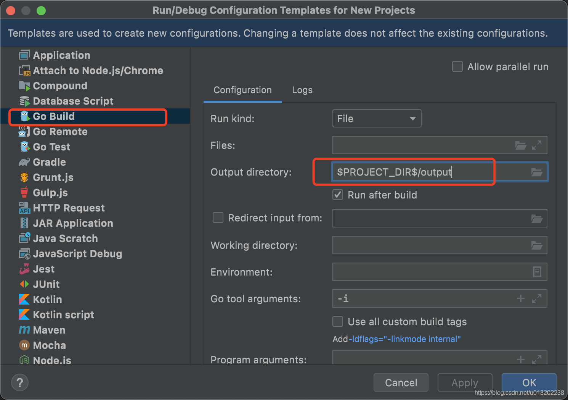568x400 pixels.
Task: Click the JavaScript Debug icon
Action: [24, 254]
